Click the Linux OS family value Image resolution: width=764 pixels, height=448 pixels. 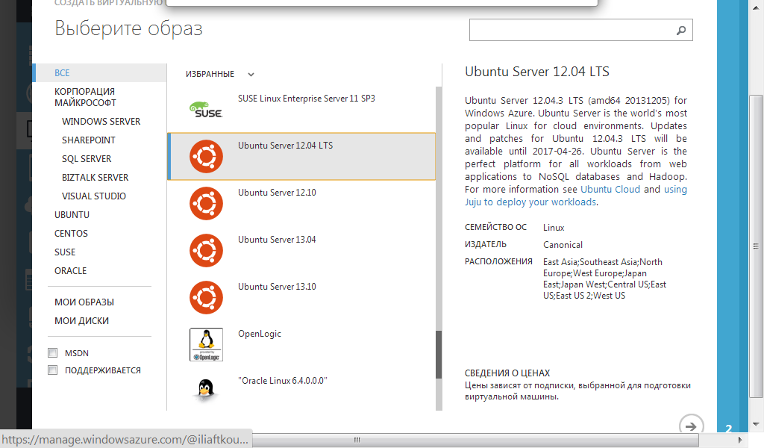[554, 228]
